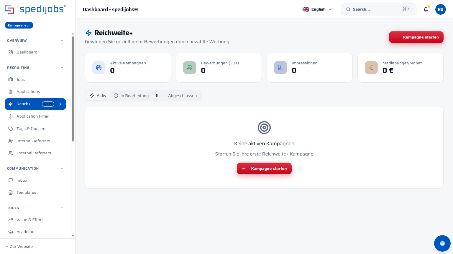453x254 pixels.
Task: Click the Dashboard grid icon in sidebar
Action: pyautogui.click(x=11, y=52)
